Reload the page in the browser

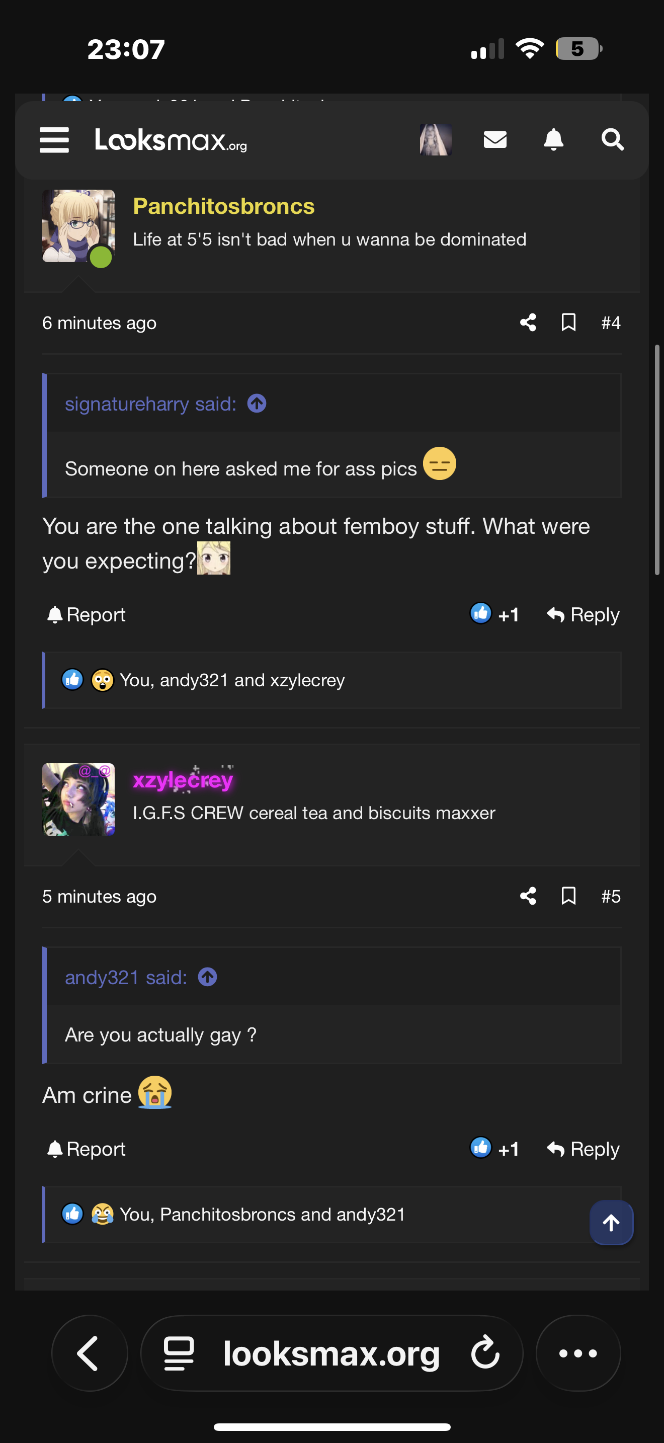(x=485, y=1353)
